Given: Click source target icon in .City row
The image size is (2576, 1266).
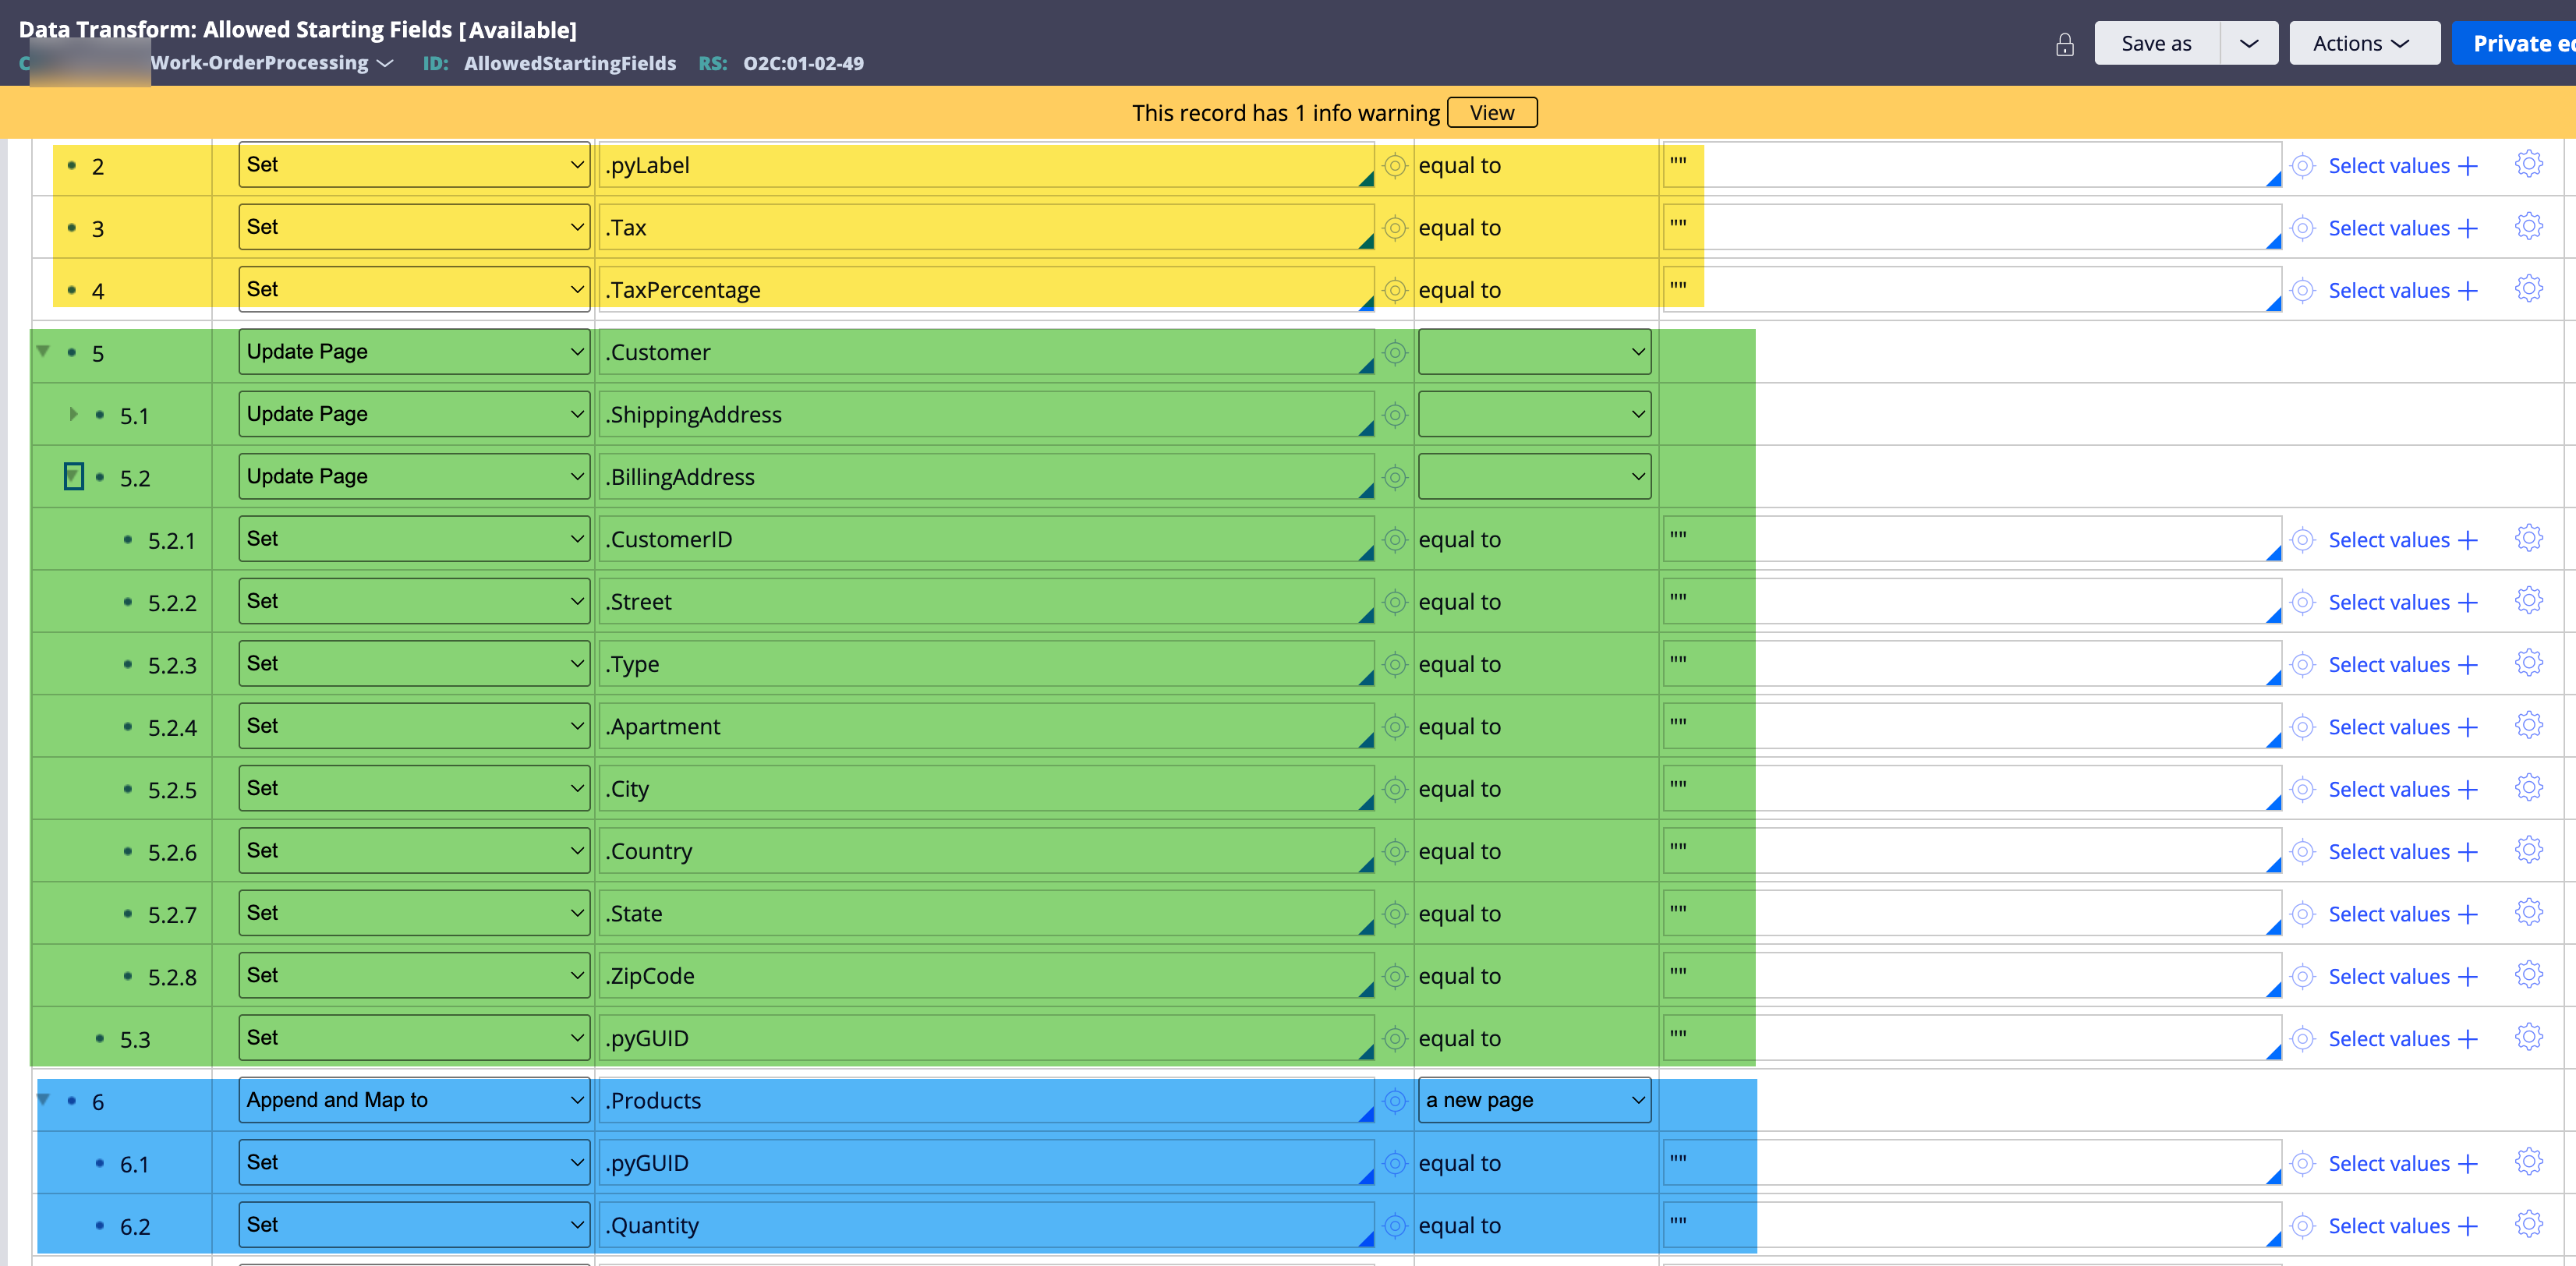Looking at the screenshot, I should [x=2302, y=789].
